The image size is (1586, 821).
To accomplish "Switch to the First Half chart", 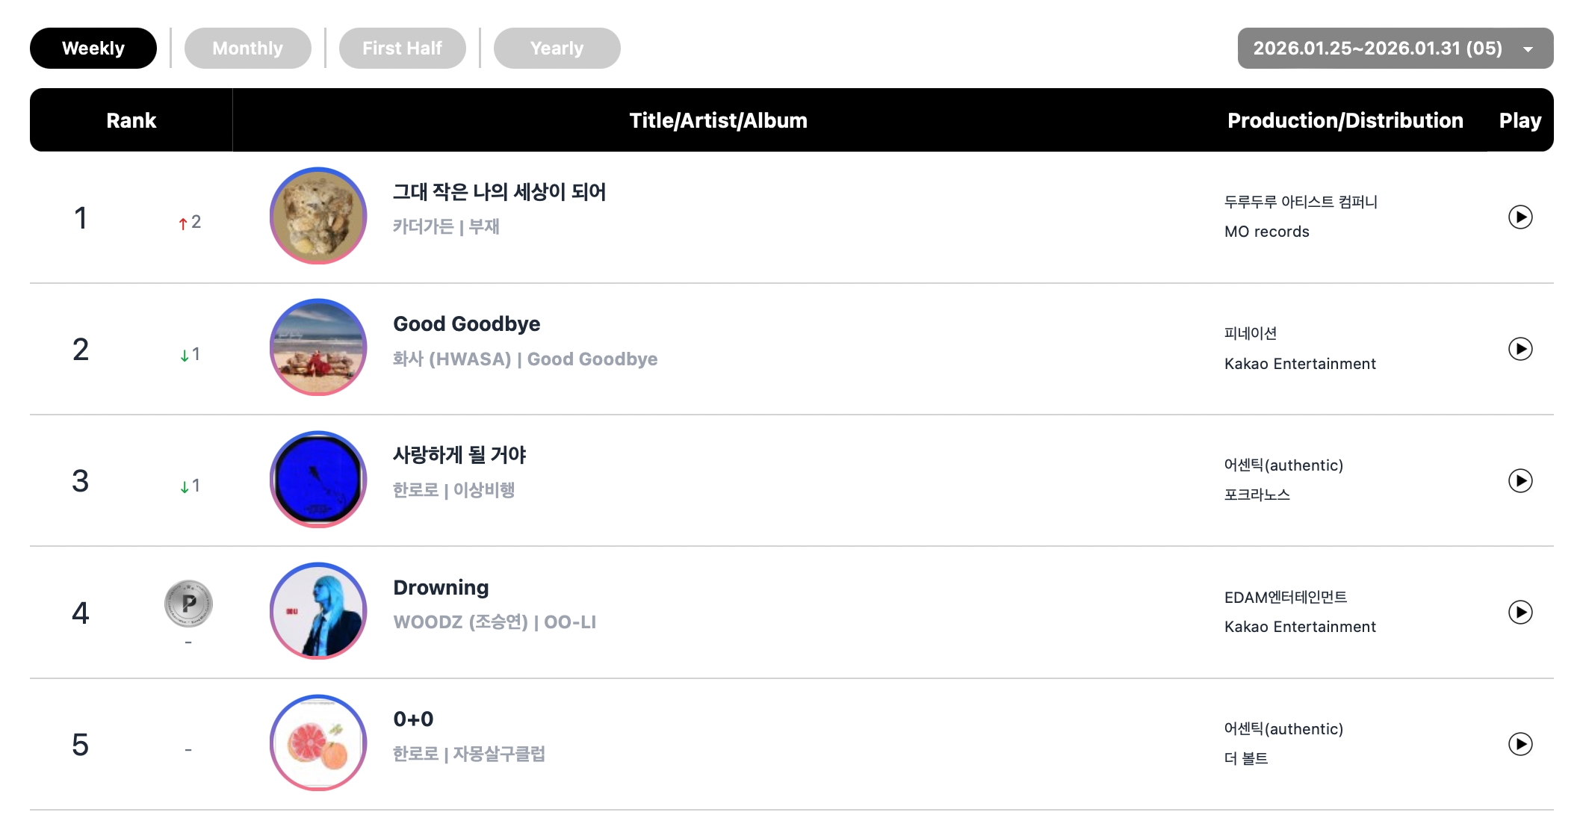I will click(402, 49).
